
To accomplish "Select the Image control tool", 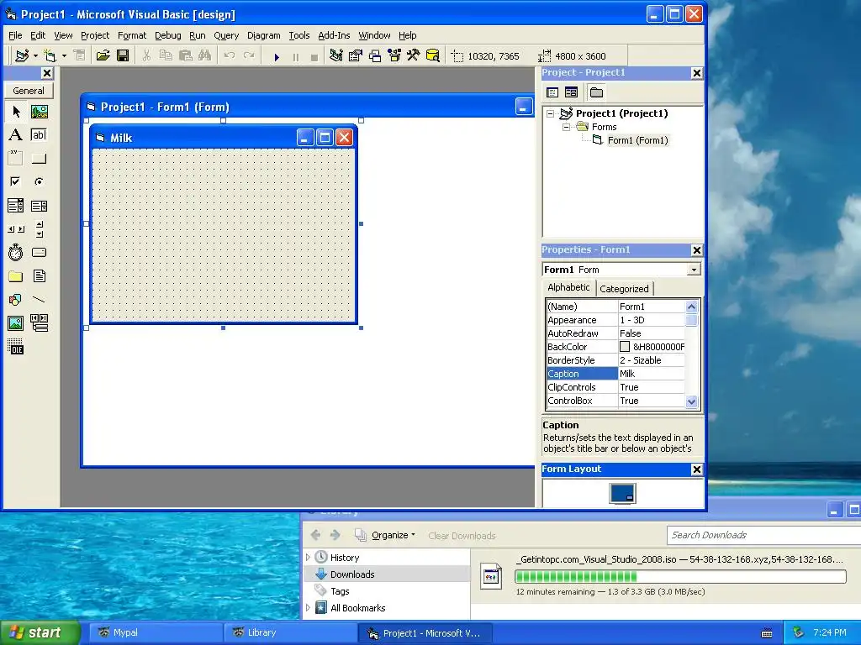I will [16, 323].
